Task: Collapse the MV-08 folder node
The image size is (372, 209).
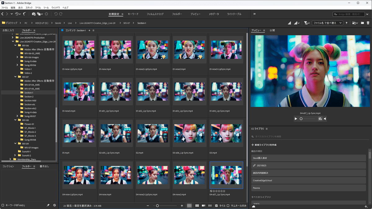Action: click(15, 120)
